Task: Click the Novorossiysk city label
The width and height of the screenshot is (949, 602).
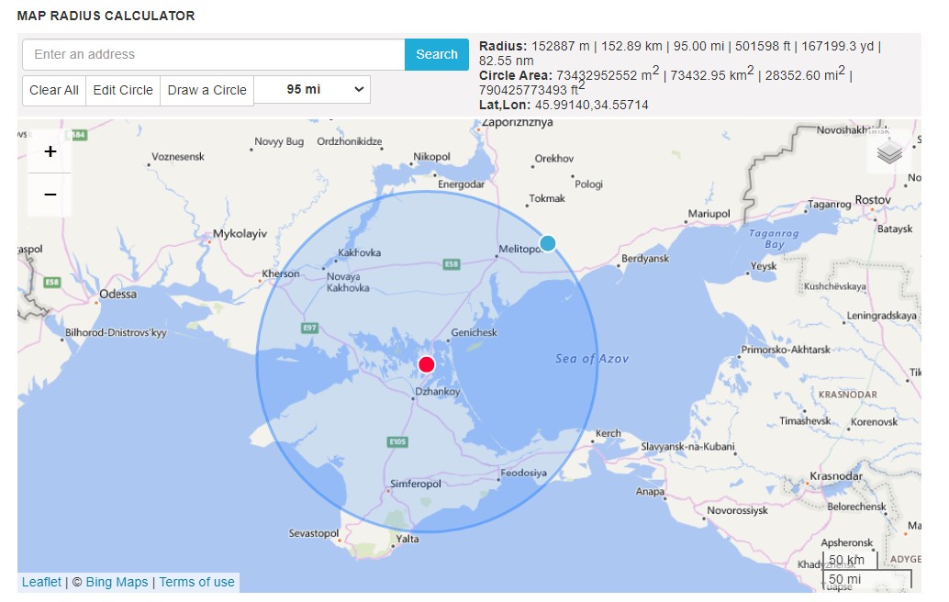Action: tap(737, 510)
